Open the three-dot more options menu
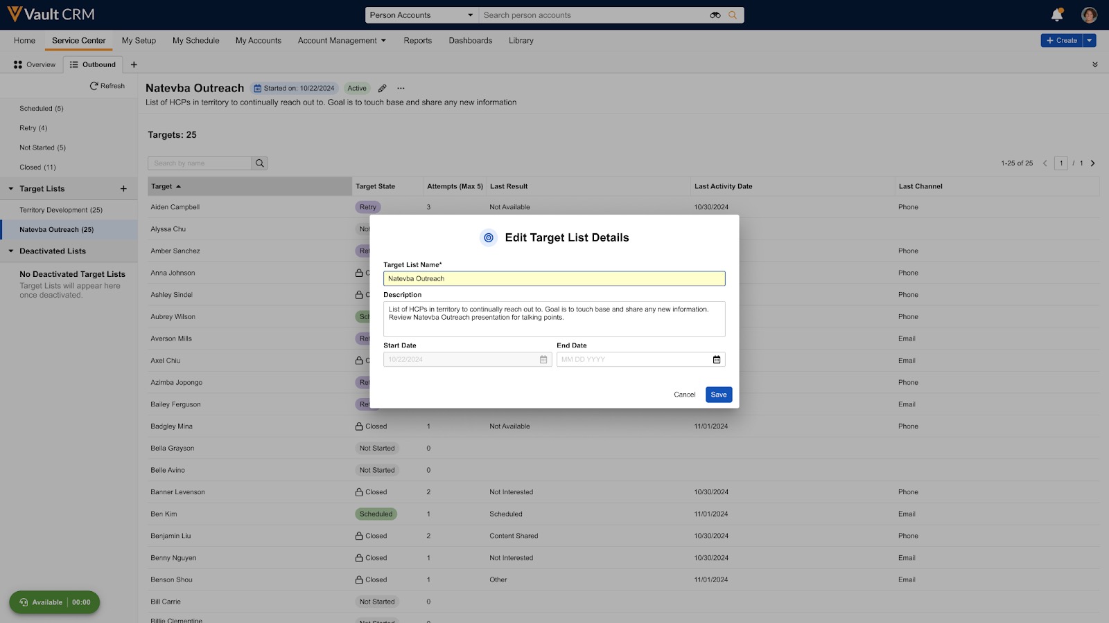The width and height of the screenshot is (1109, 623). pos(401,89)
